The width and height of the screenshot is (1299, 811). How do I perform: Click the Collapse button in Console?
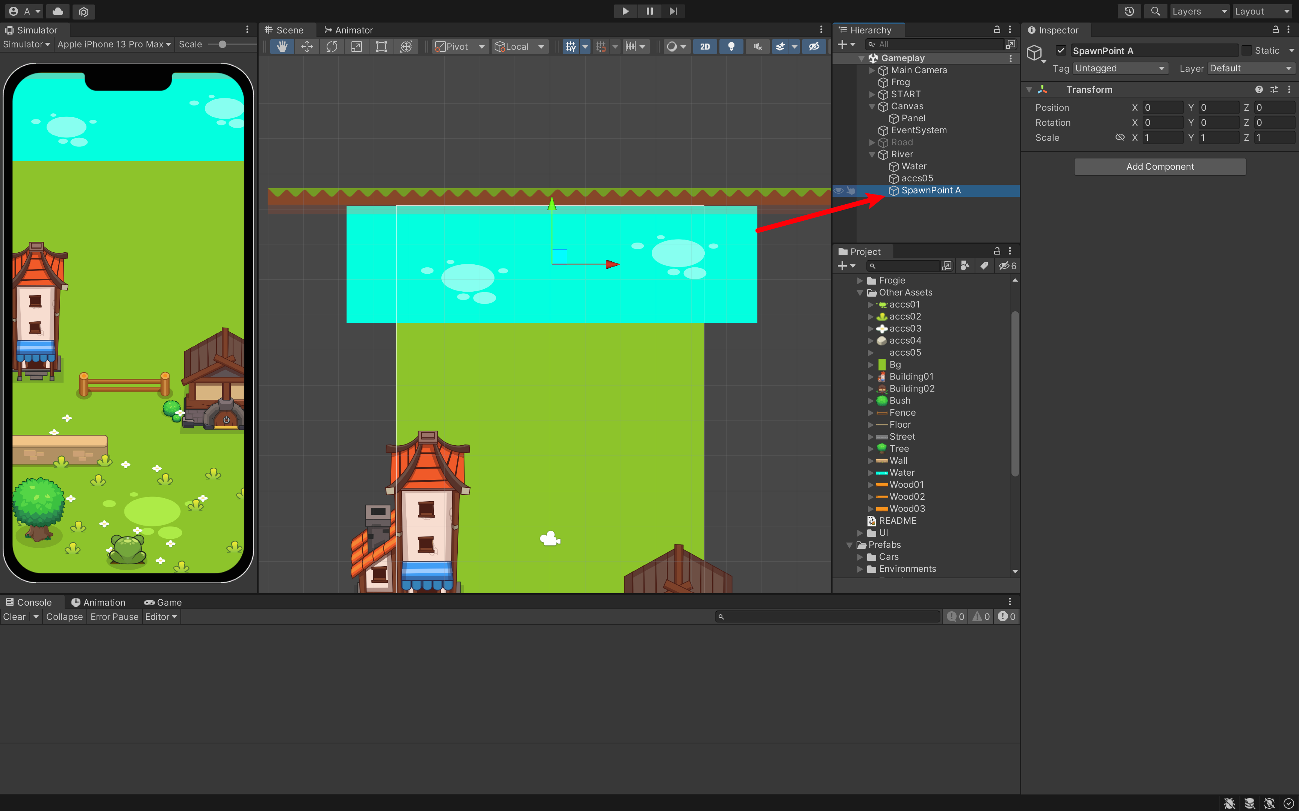tap(64, 617)
